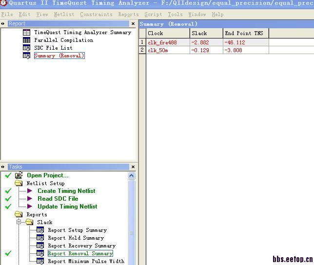The width and height of the screenshot is (314, 265).
Task: Select row number 2 header
Action: (142, 50)
